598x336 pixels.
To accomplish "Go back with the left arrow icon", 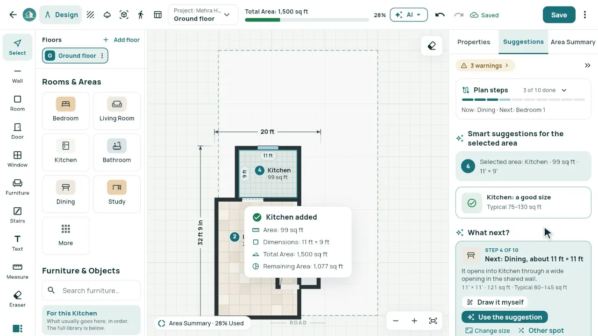I will (x=13, y=15).
